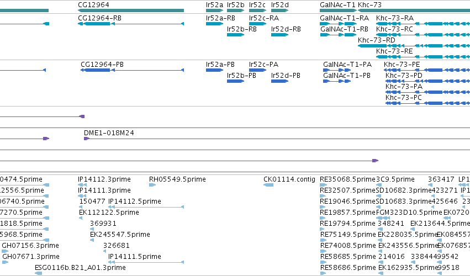The height and width of the screenshot is (276, 470).
Task: Click the IP14112.5prime EST feature
Action: [x=146, y=207]
